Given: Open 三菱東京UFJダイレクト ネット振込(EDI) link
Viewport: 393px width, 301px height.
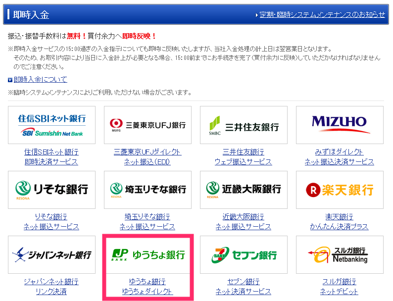Looking at the screenshot, I should pyautogui.click(x=147, y=157).
